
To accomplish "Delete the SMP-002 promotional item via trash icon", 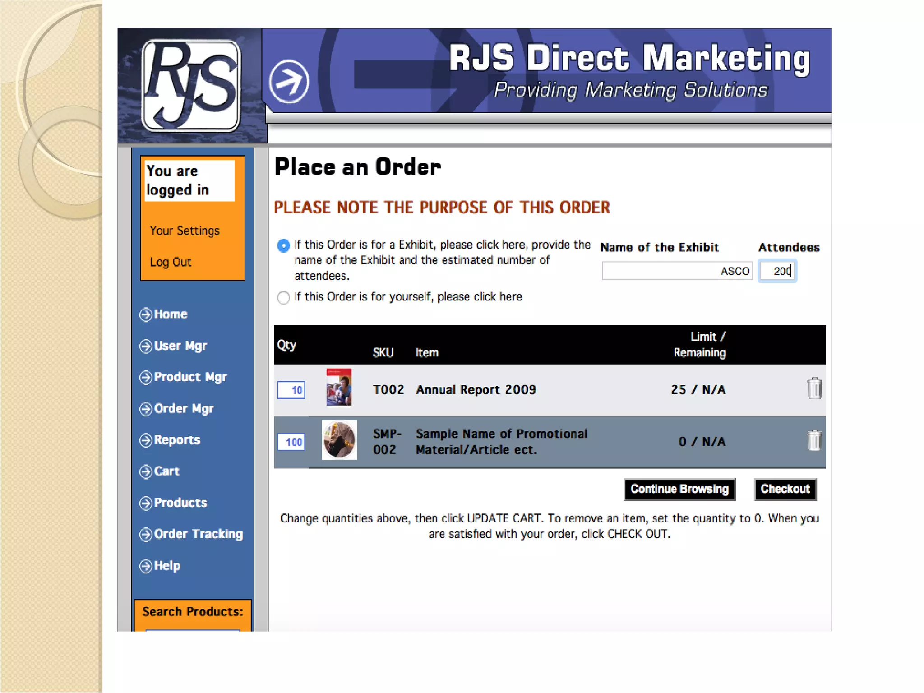I will (x=814, y=441).
